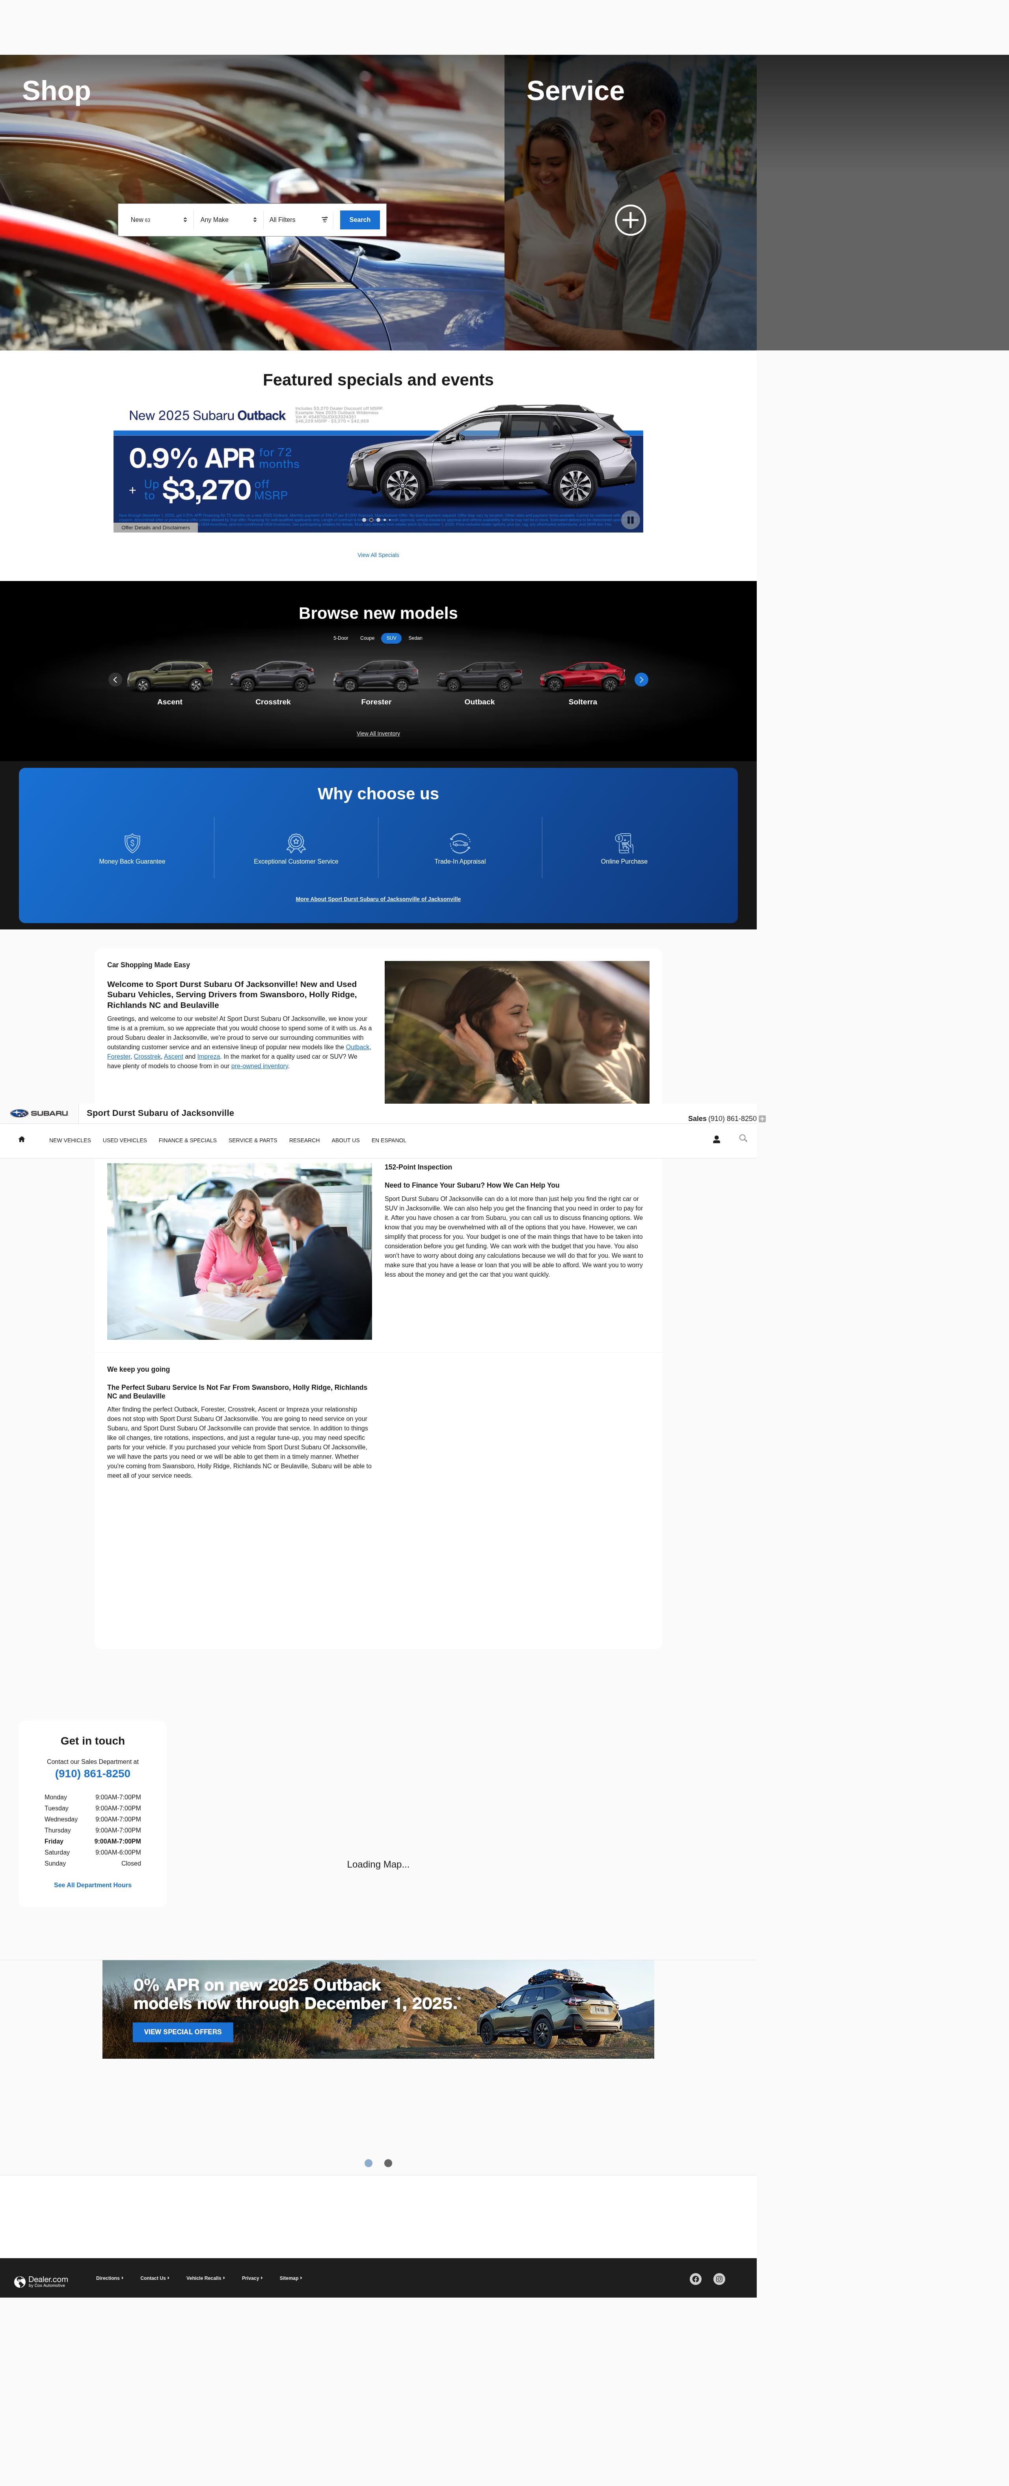The image size is (1009, 2486).
Task: Open the Facebook icon in footer
Action: 696,2279
